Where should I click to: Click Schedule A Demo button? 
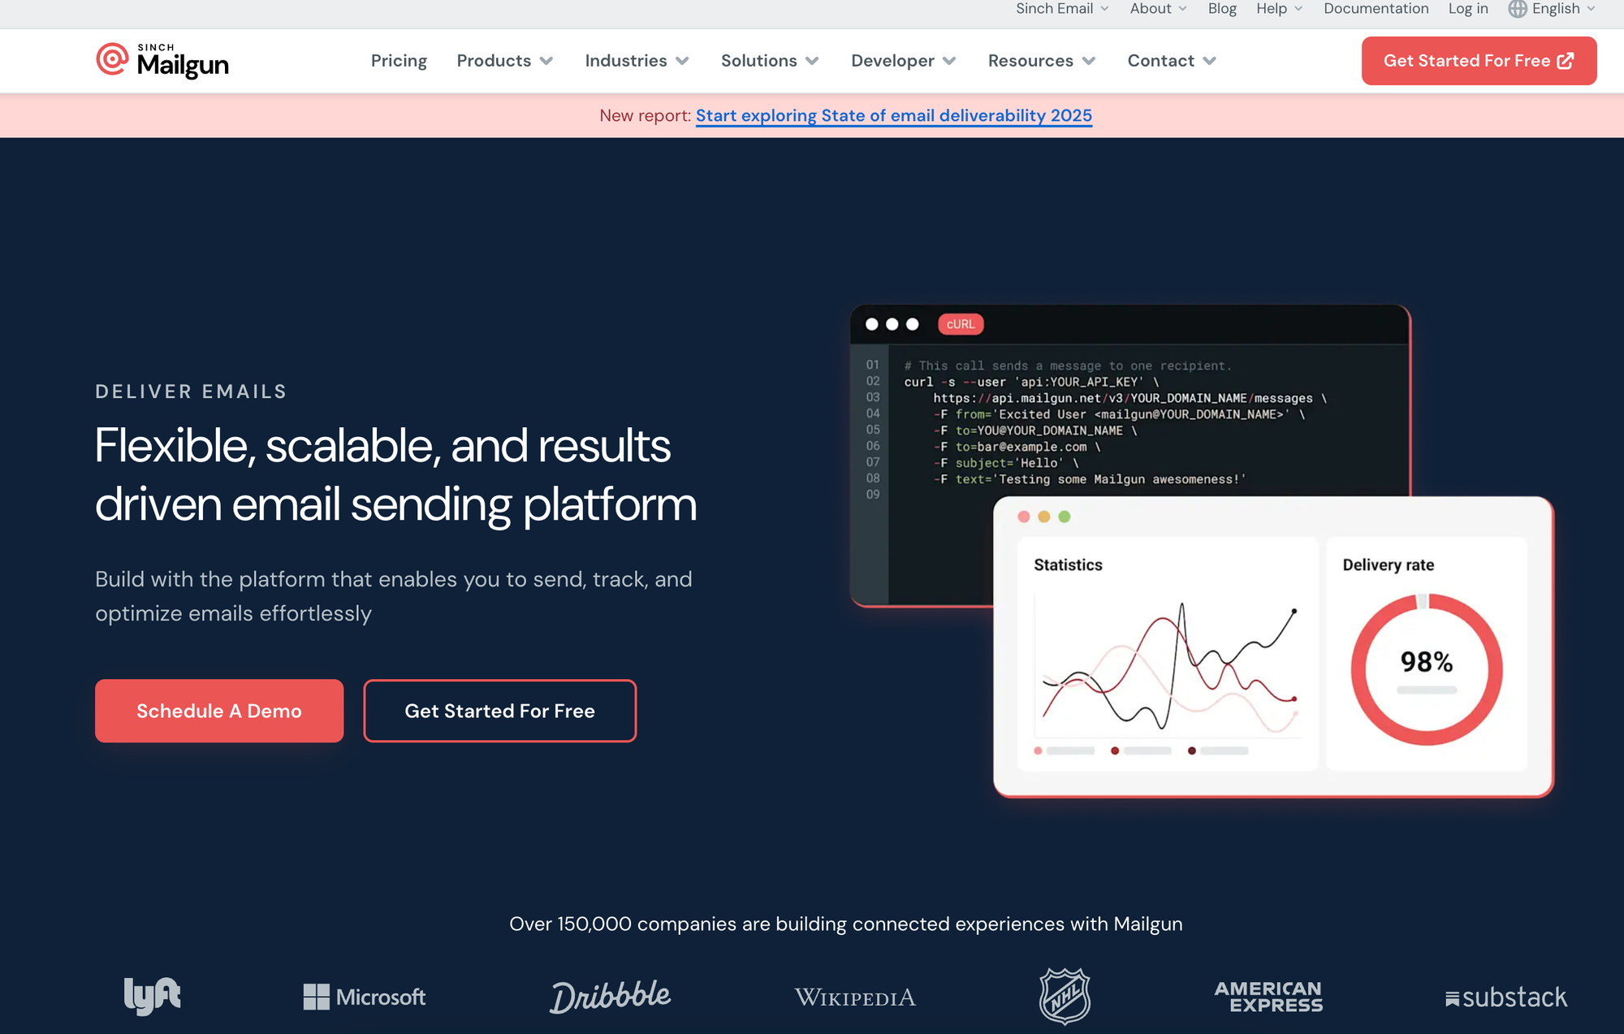pos(219,711)
